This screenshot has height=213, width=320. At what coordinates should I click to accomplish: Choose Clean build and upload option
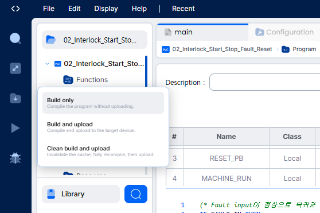(103, 151)
